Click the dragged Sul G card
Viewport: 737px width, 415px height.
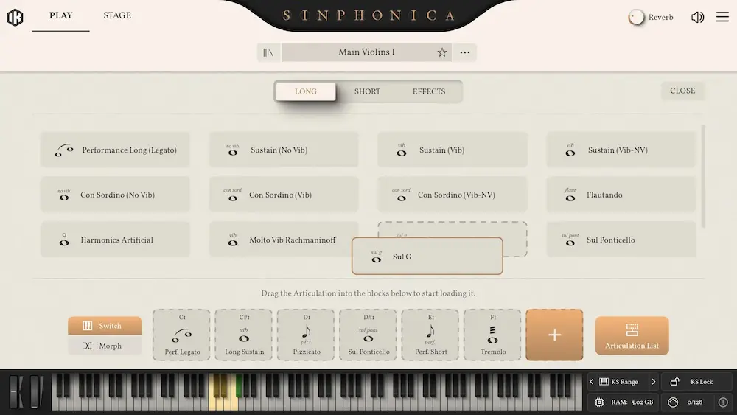(427, 256)
